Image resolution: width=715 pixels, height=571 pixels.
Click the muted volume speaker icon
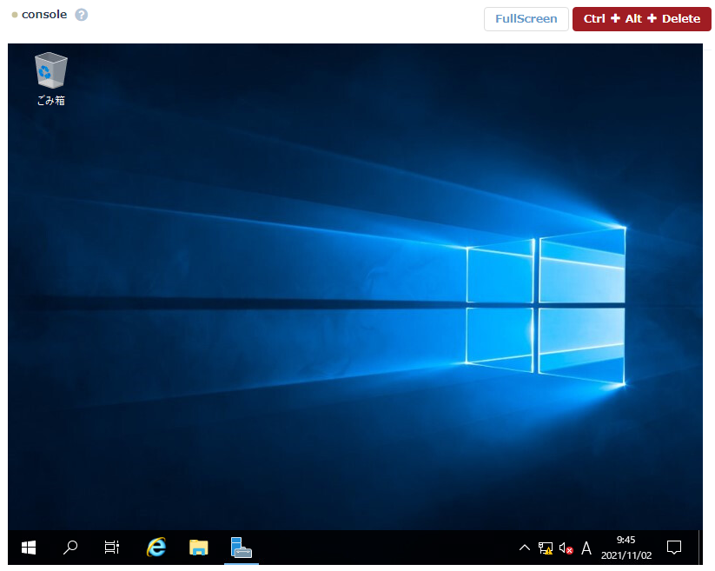566,548
